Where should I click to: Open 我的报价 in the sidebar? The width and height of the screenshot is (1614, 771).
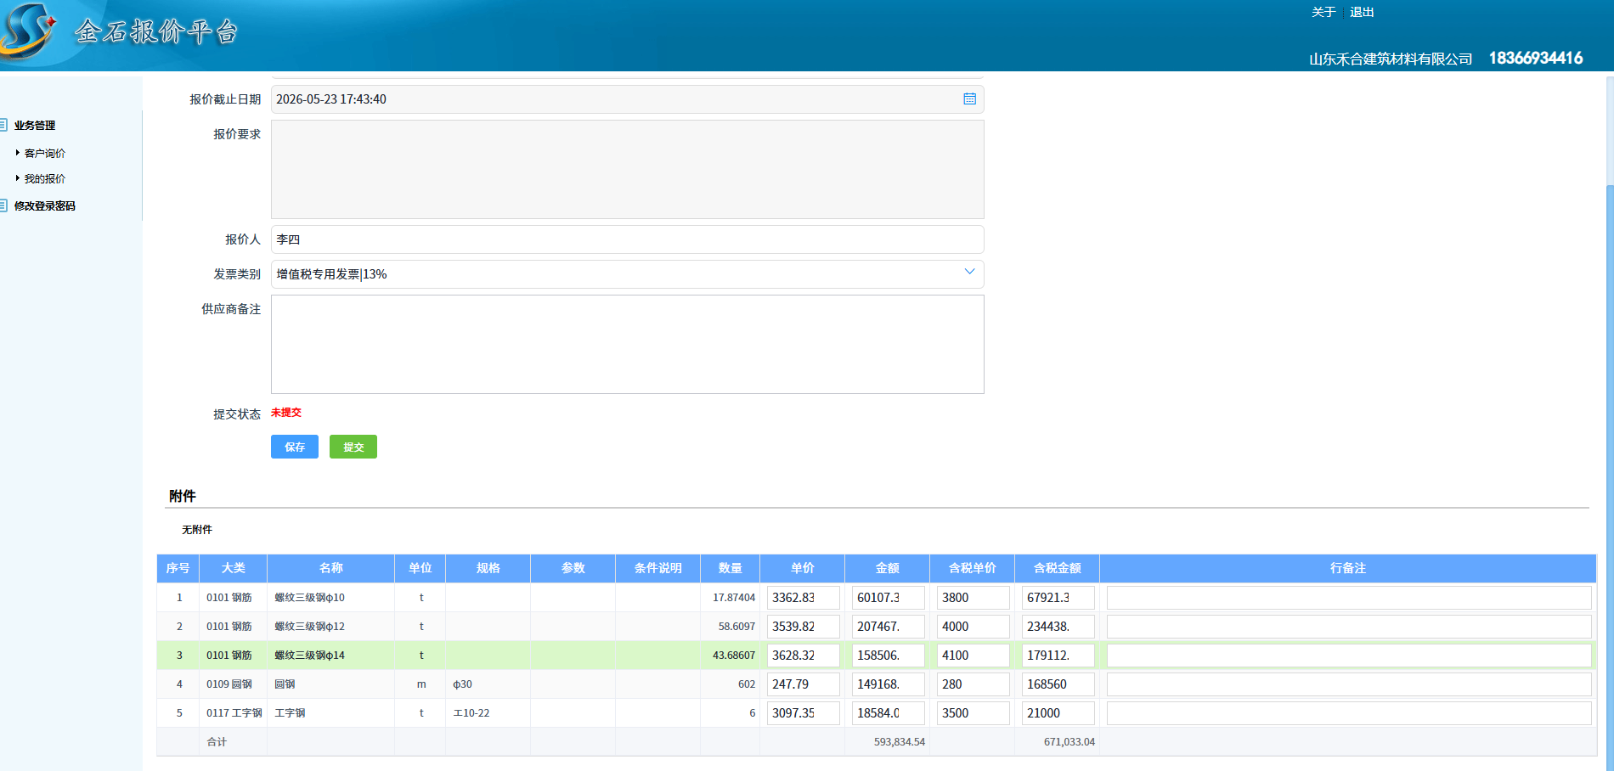(x=45, y=179)
